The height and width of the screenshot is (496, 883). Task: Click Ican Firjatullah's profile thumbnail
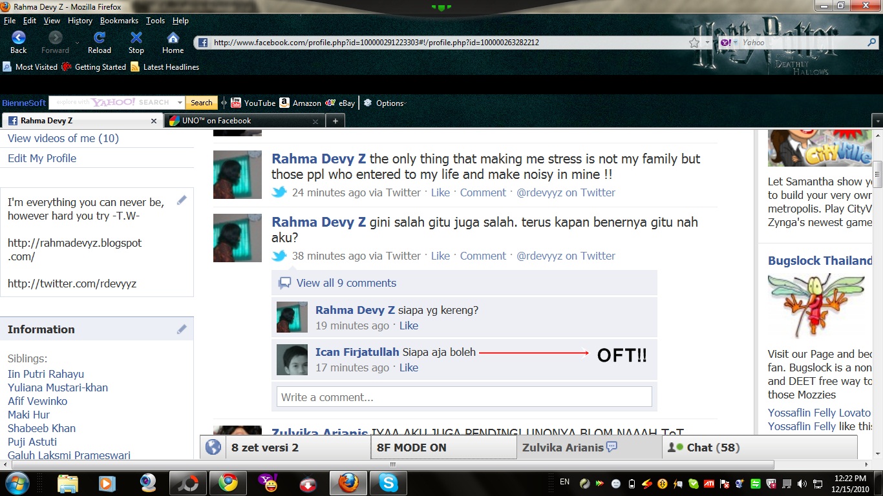coord(292,360)
